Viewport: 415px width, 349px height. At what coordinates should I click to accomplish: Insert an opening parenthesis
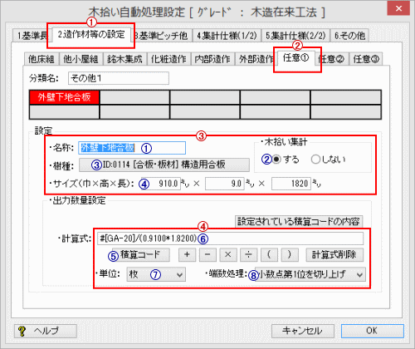click(269, 254)
